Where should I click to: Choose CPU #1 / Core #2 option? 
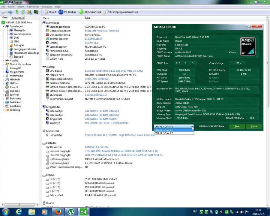pyautogui.click(x=174, y=133)
